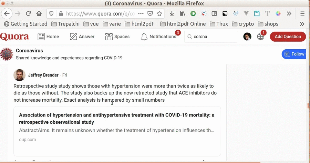Open Jeffrey Brender's profile name link
Image resolution: width=310 pixels, height=163 pixels.
pyautogui.click(x=43, y=75)
